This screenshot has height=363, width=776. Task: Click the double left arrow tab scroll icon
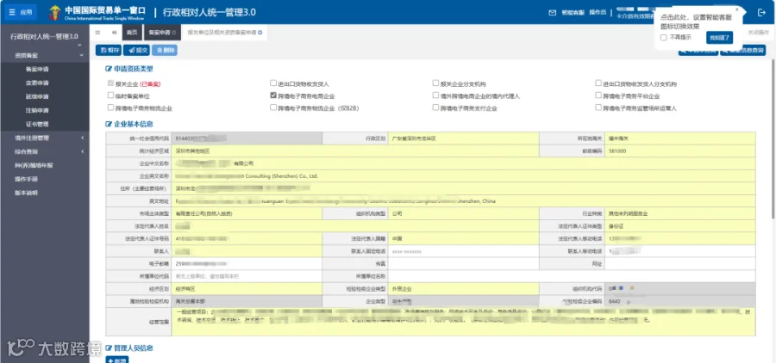tap(114, 33)
